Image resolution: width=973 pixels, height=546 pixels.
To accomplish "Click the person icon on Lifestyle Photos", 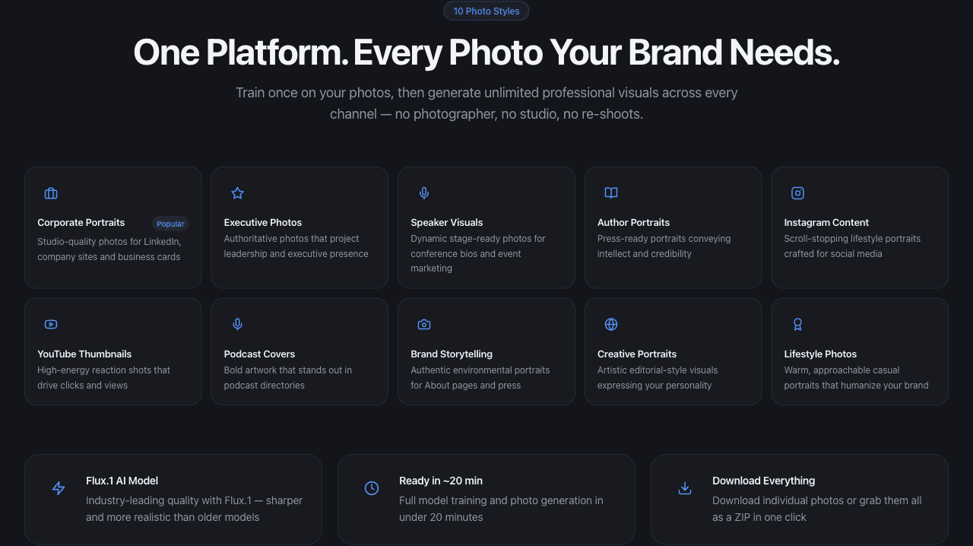I will pyautogui.click(x=797, y=324).
